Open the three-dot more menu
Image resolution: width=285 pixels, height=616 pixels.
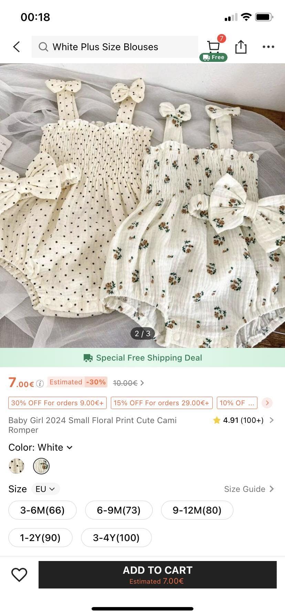click(268, 47)
